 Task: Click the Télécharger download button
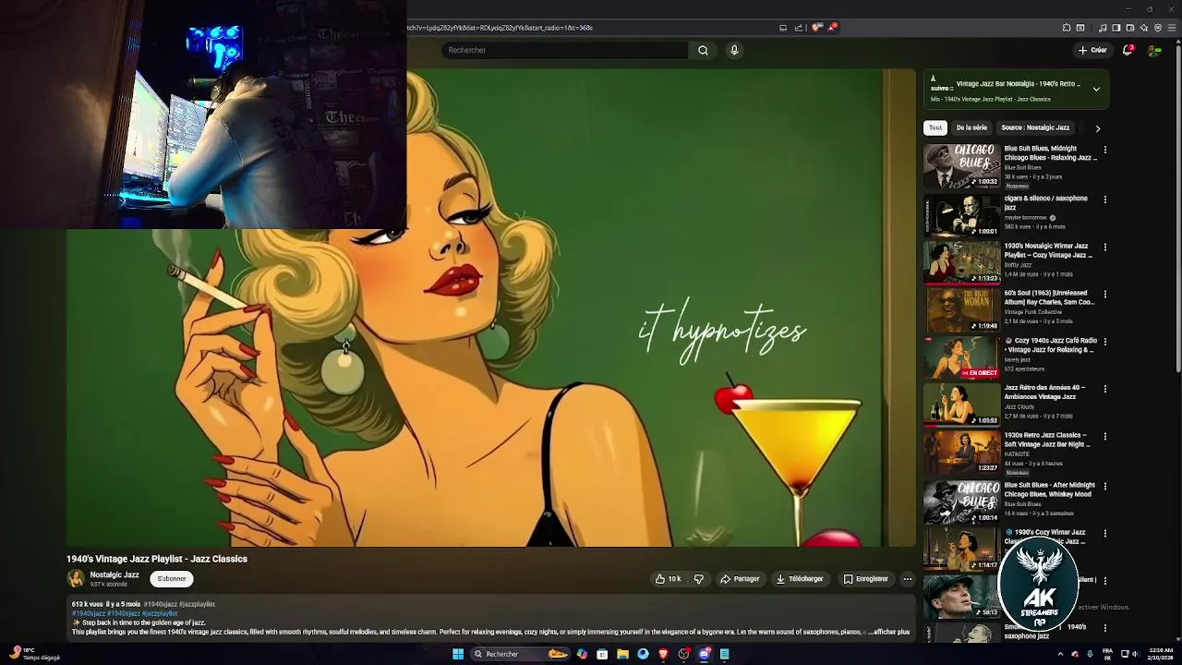tap(800, 579)
